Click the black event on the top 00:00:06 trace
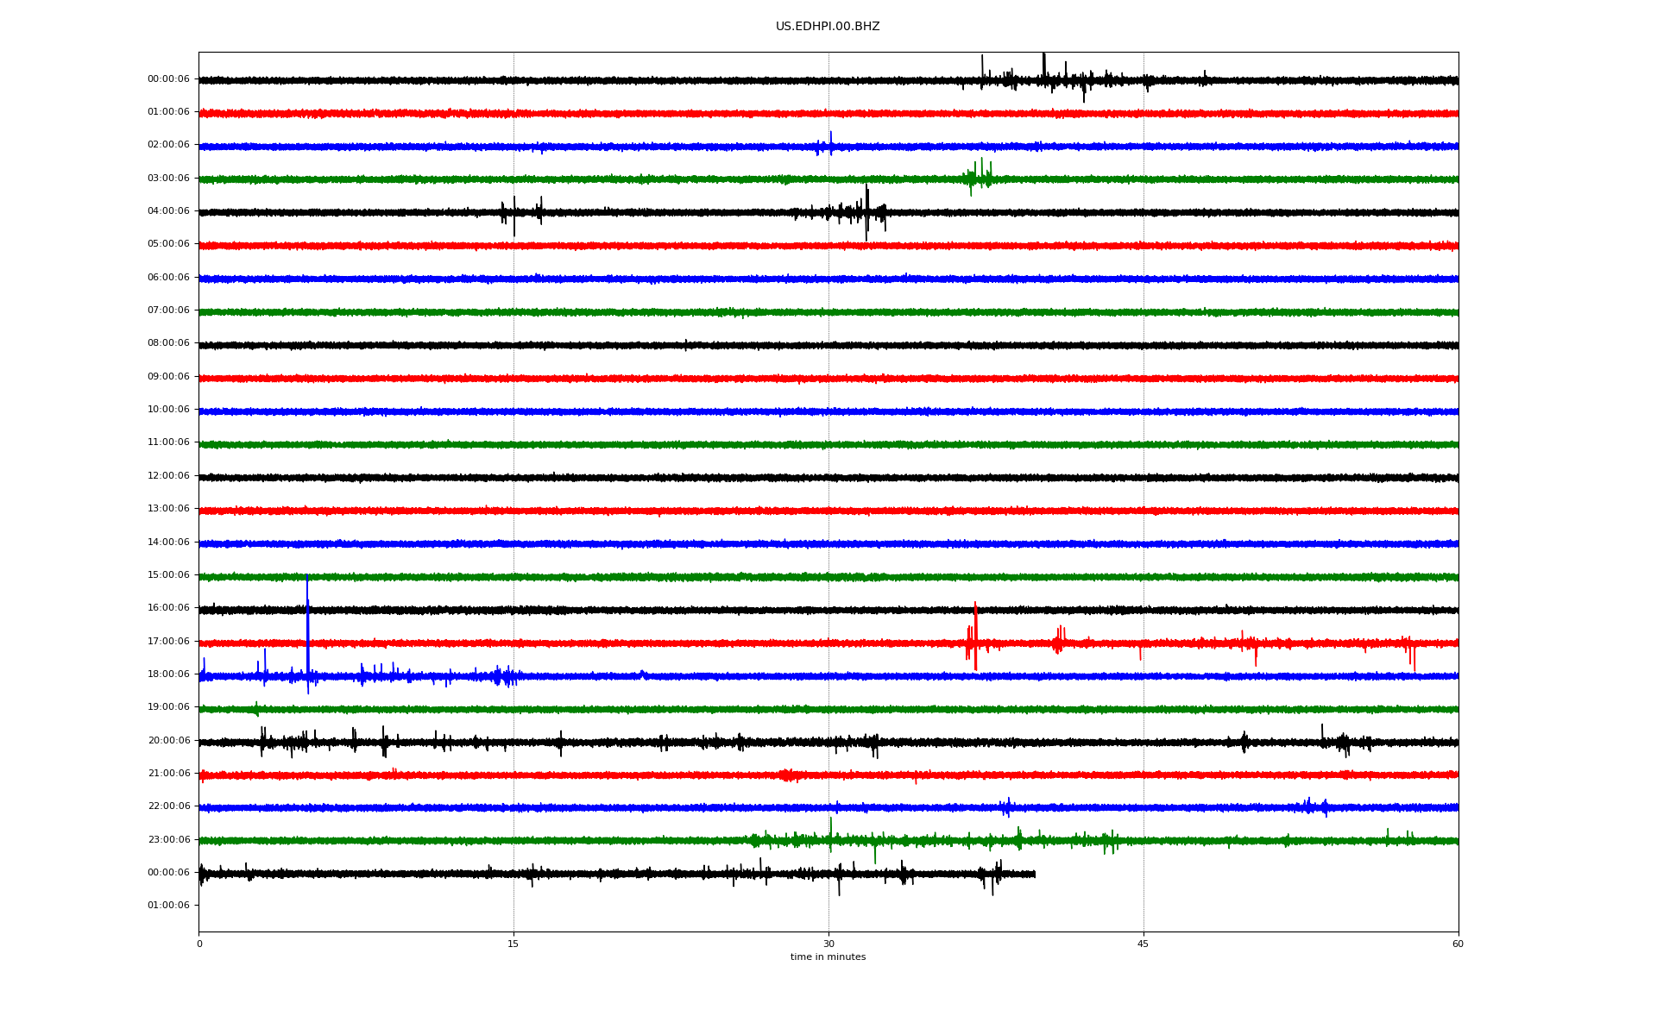The width and height of the screenshot is (1657, 1035). [x=1044, y=78]
